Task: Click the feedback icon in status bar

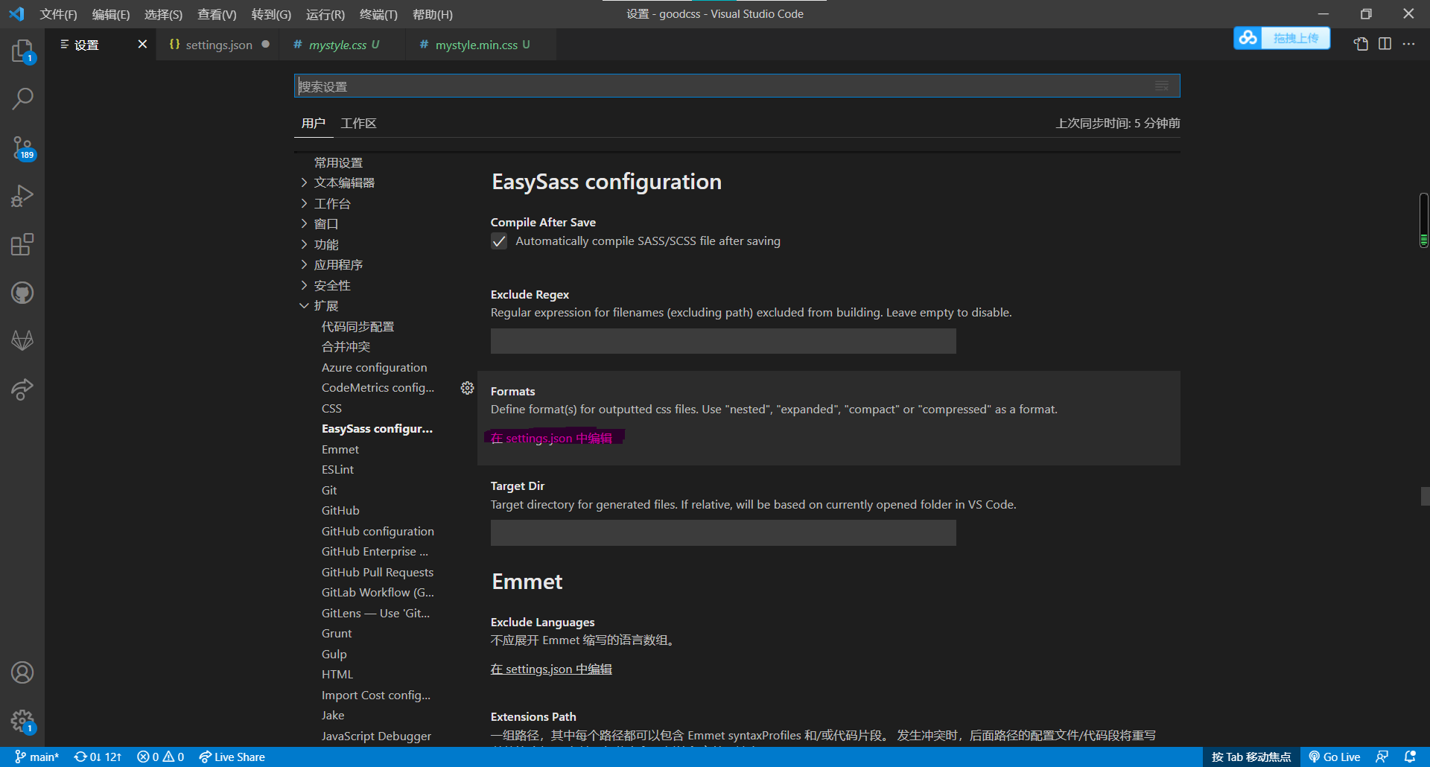Action: (x=1382, y=757)
